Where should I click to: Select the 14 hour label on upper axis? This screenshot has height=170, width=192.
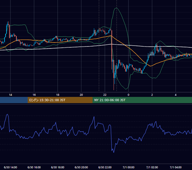[10, 95]
